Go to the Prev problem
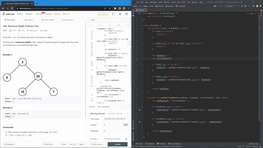This screenshot has width=263, height=148. (63, 144)
